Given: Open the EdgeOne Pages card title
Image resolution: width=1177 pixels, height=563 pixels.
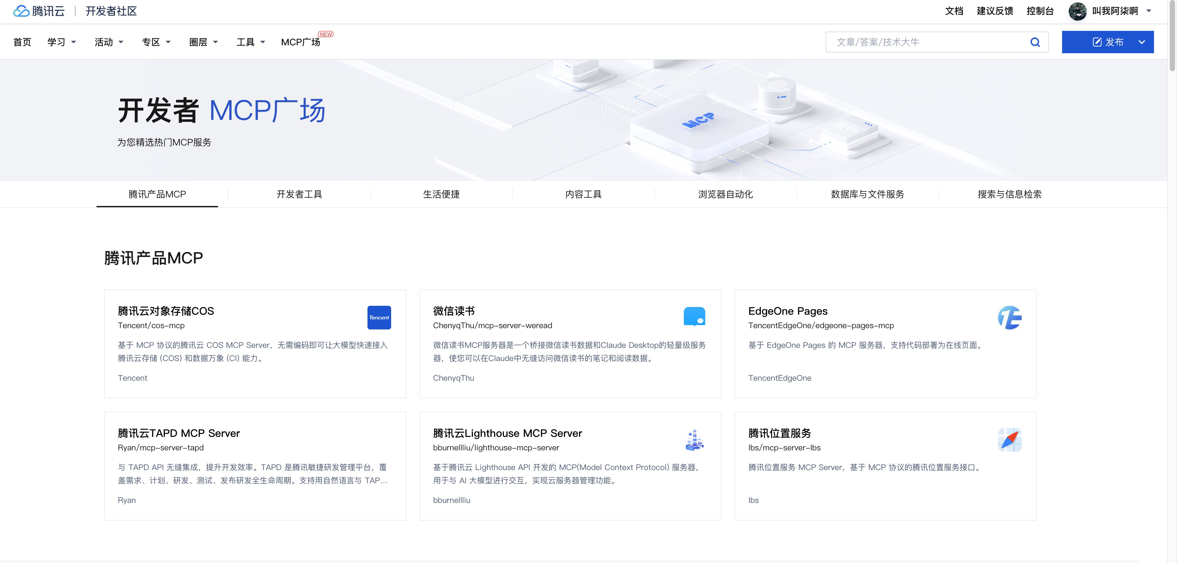Looking at the screenshot, I should pyautogui.click(x=788, y=311).
